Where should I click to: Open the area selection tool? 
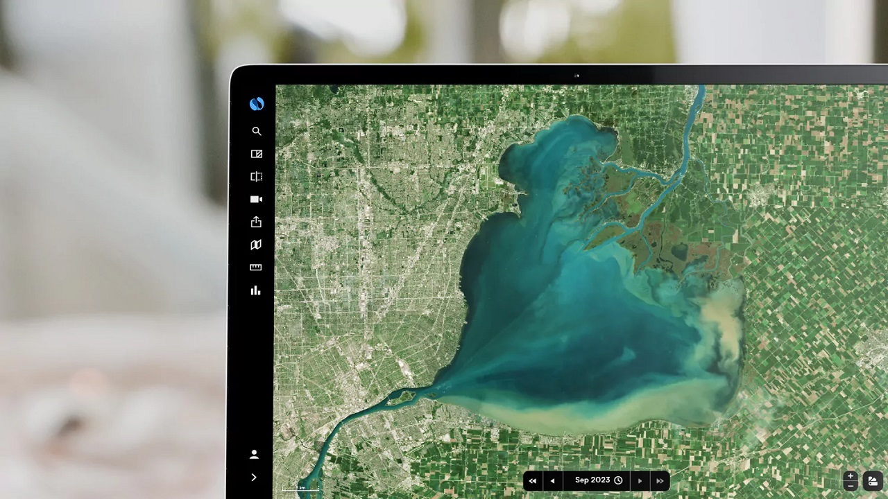[257, 177]
